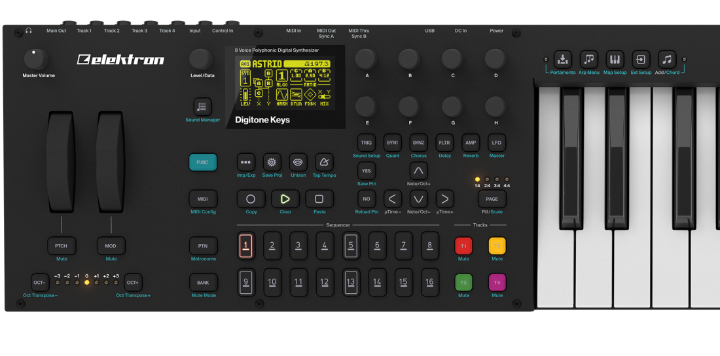
Task: Open the Map Setup keyboard icon button
Action: click(x=615, y=60)
